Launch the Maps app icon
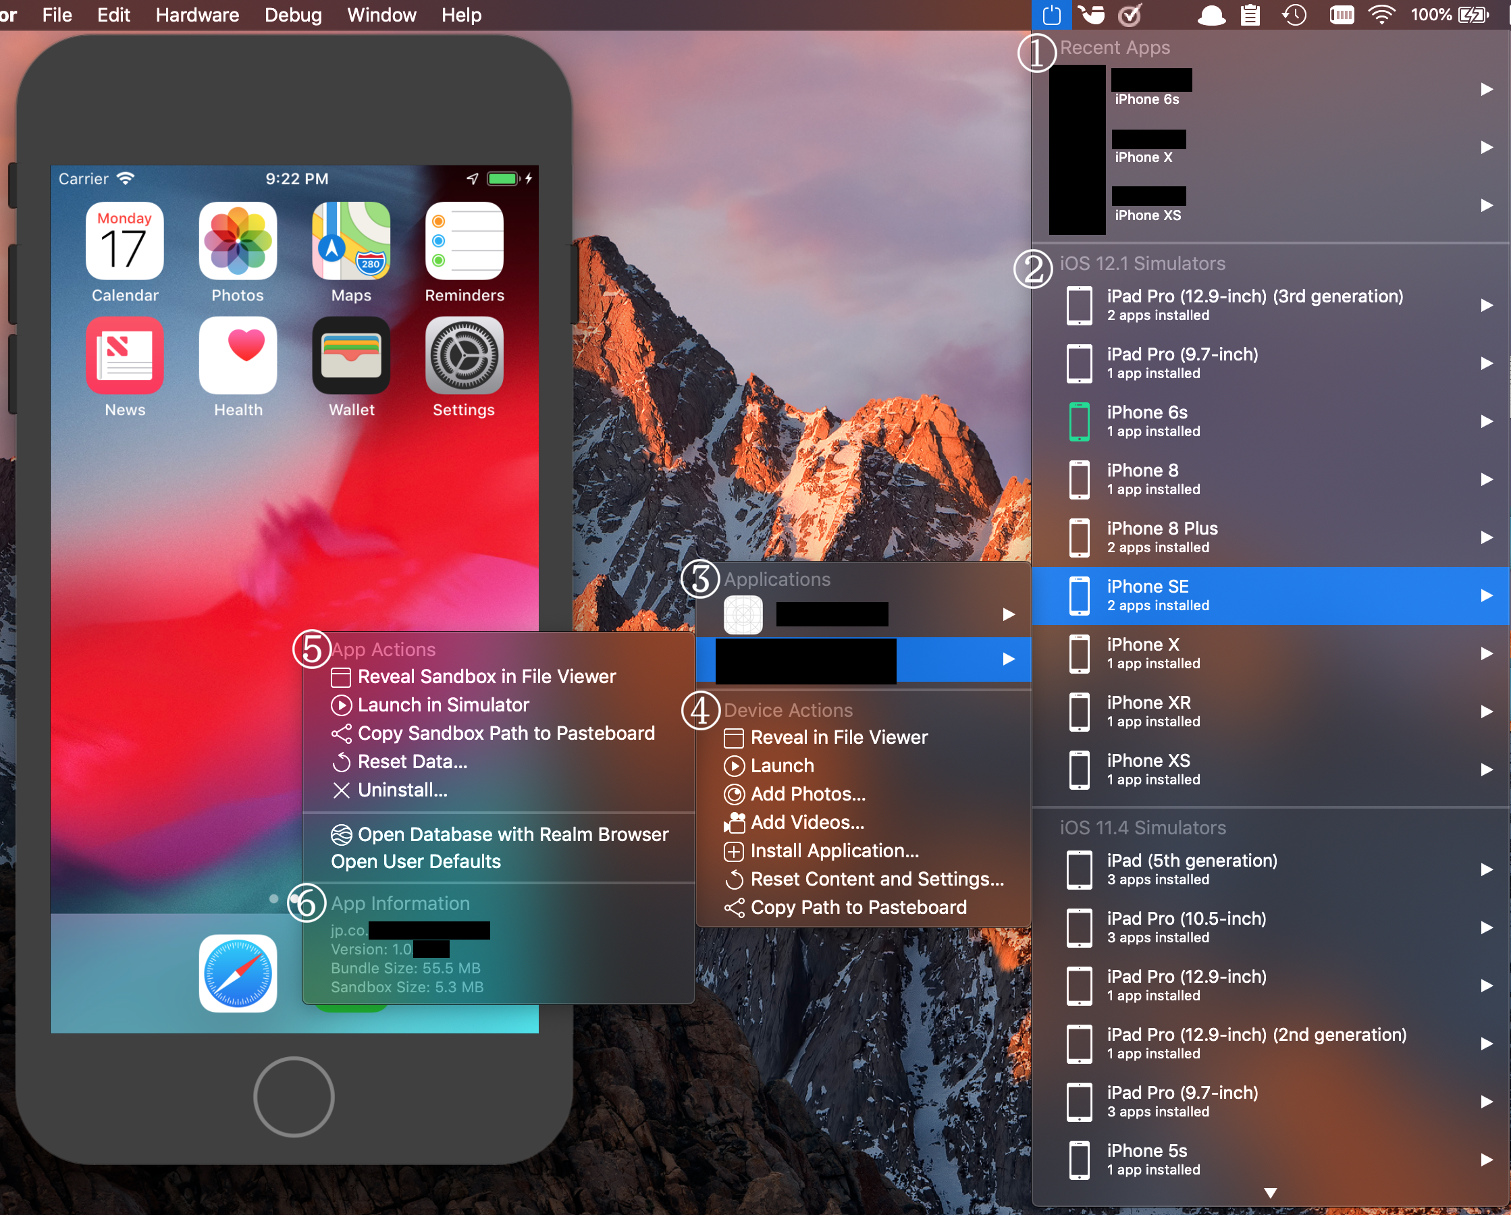The image size is (1511, 1215). coord(351,241)
